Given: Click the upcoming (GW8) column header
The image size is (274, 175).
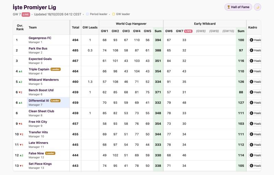Looking at the screenshot, I should [x=201, y=31].
